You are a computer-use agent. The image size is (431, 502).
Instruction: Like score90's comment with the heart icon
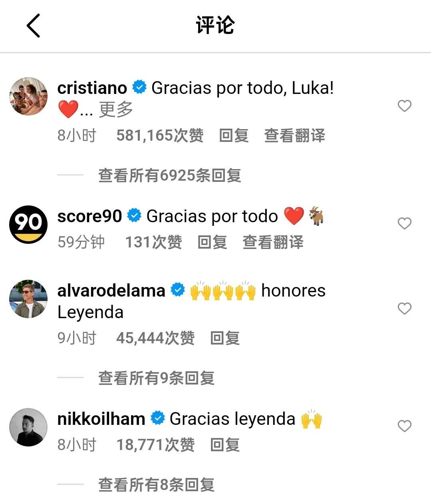click(404, 223)
